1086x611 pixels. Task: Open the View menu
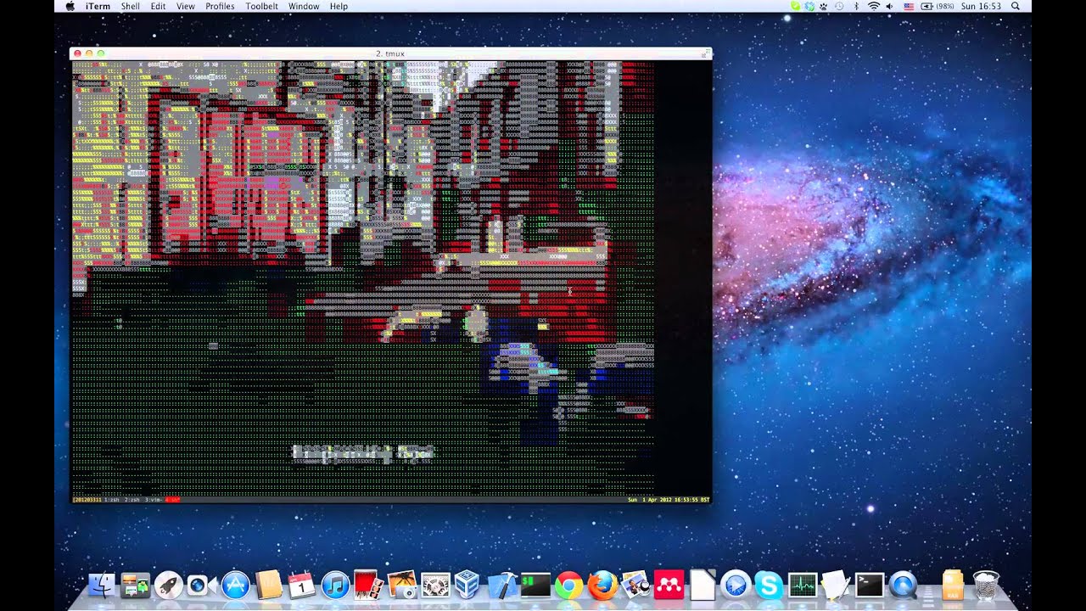[185, 6]
